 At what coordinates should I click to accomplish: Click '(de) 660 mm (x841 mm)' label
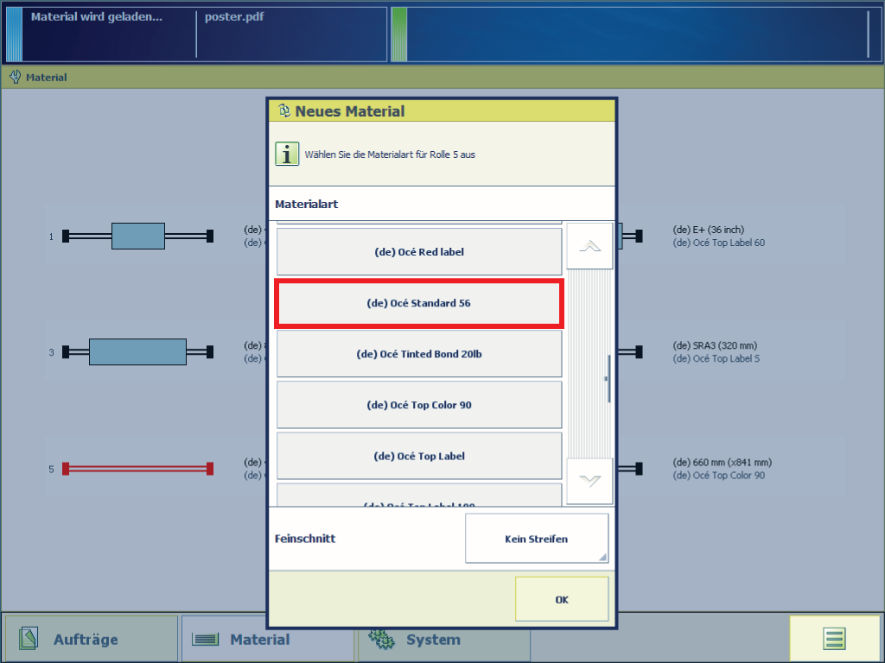coord(722,463)
